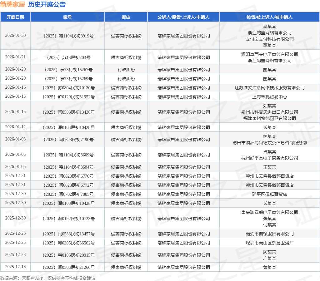Click case number (2025)闽0583民初13430号
Viewport: 320px width, 281px height.
[x=69, y=112]
